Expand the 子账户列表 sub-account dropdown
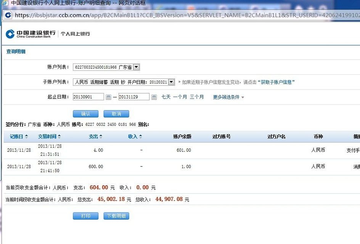The width and height of the screenshot is (360, 244). click(171, 82)
